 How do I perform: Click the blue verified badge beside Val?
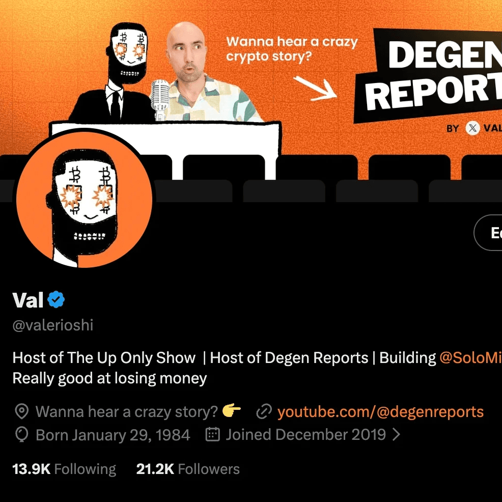56,300
